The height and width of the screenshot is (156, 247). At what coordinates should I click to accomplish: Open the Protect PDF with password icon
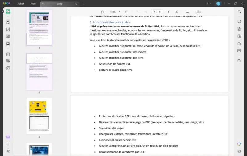239,36
